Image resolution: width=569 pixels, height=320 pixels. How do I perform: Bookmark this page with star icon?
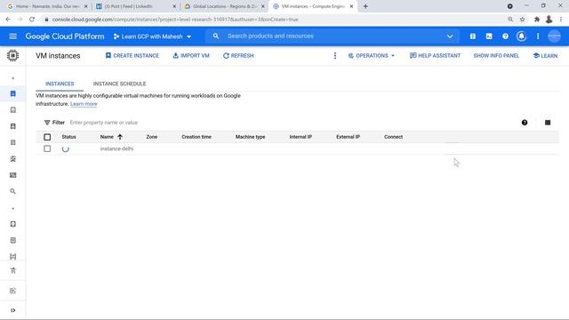[522, 20]
